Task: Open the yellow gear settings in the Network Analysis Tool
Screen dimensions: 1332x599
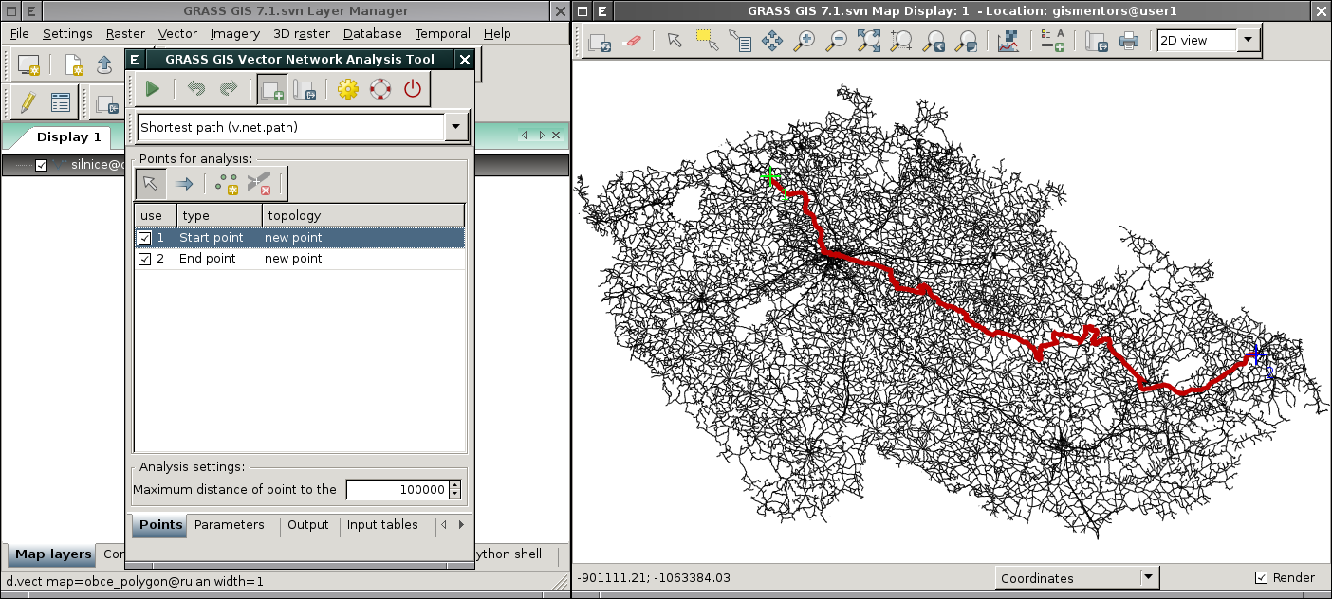Action: pos(348,89)
